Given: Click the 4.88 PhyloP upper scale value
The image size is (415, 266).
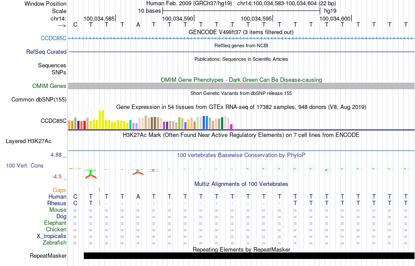Looking at the screenshot, I should (56, 155).
